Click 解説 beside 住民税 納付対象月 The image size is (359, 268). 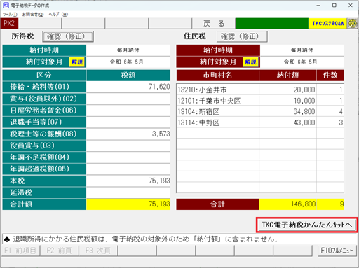[250, 62]
